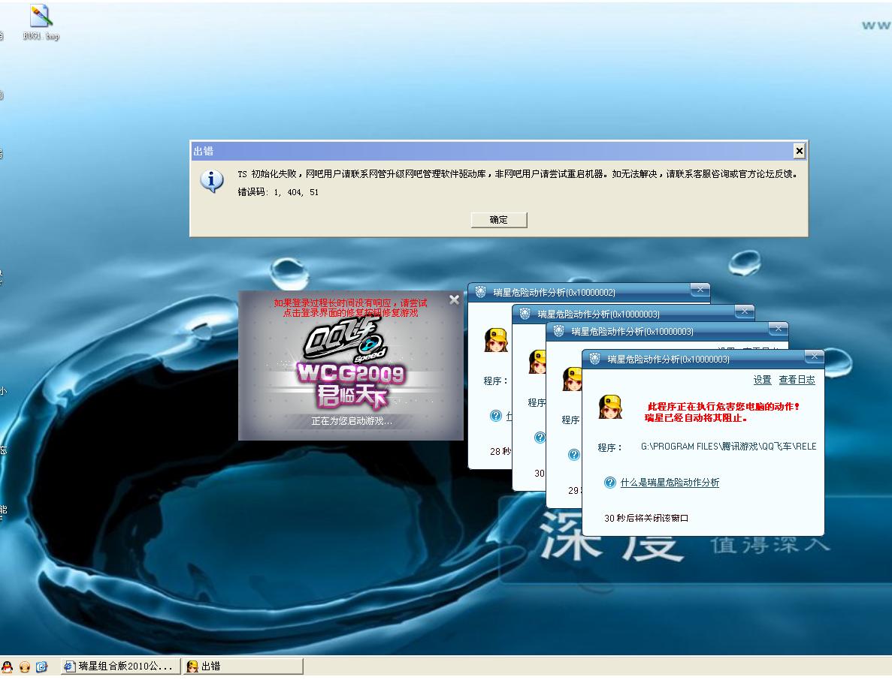This screenshot has height=680, width=892.
Task: Close the third Rising alert window
Action: [x=778, y=328]
